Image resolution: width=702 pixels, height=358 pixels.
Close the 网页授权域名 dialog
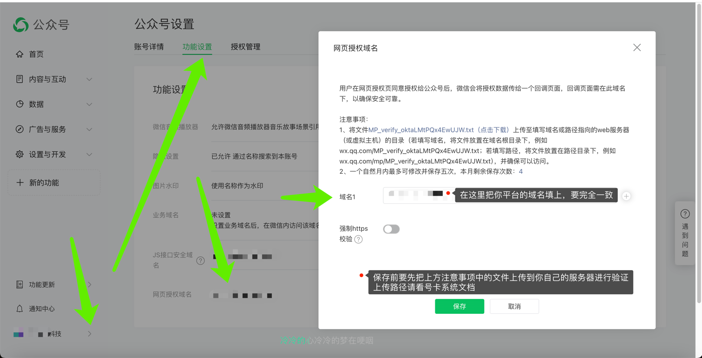pos(636,48)
